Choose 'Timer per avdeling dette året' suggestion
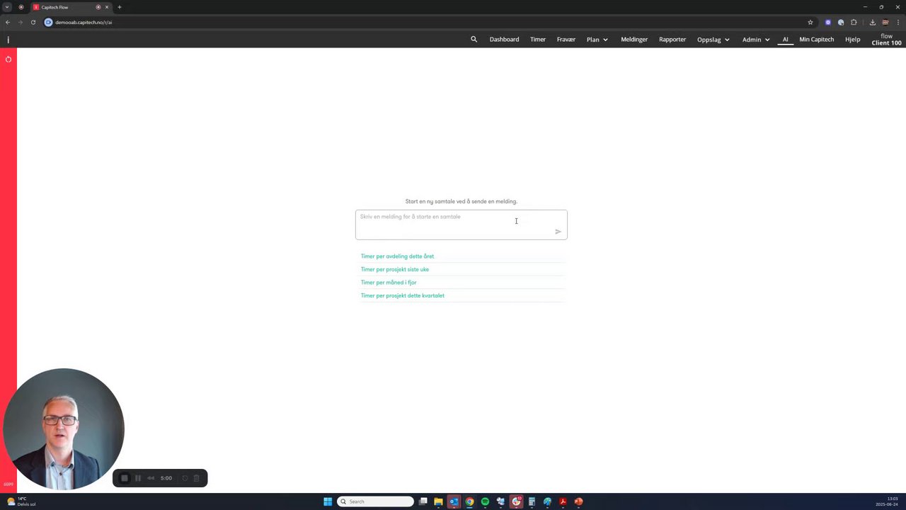The height and width of the screenshot is (510, 906). (x=397, y=256)
